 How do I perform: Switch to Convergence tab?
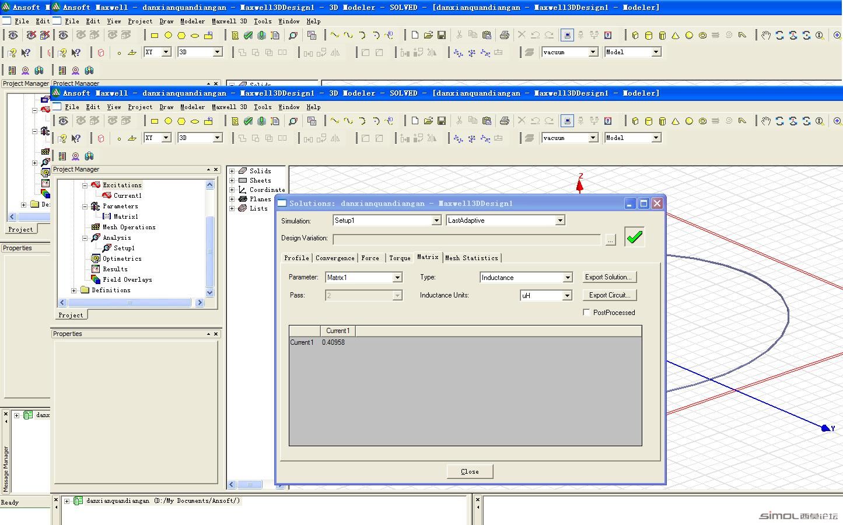[x=335, y=258]
